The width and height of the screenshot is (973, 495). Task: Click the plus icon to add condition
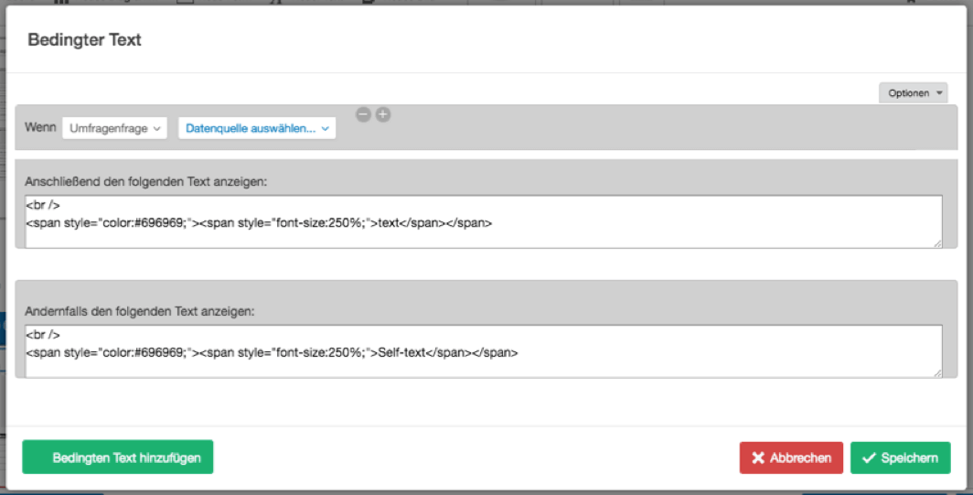pyautogui.click(x=383, y=114)
